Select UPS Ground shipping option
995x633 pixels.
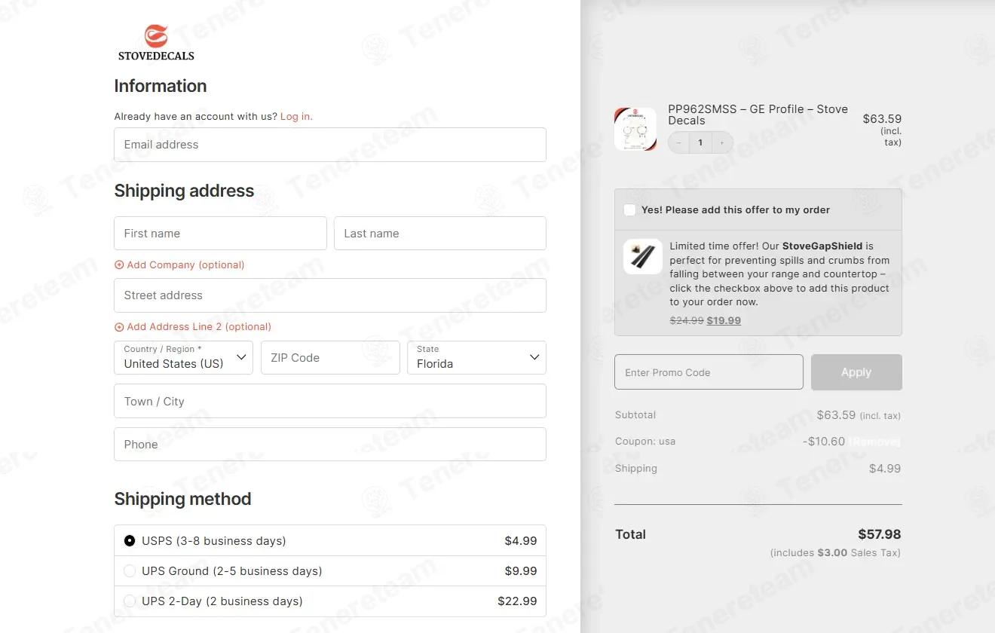tap(130, 571)
